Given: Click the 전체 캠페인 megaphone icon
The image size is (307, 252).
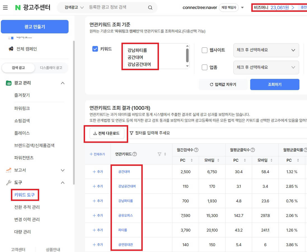Looking at the screenshot, I should click(11, 49).
